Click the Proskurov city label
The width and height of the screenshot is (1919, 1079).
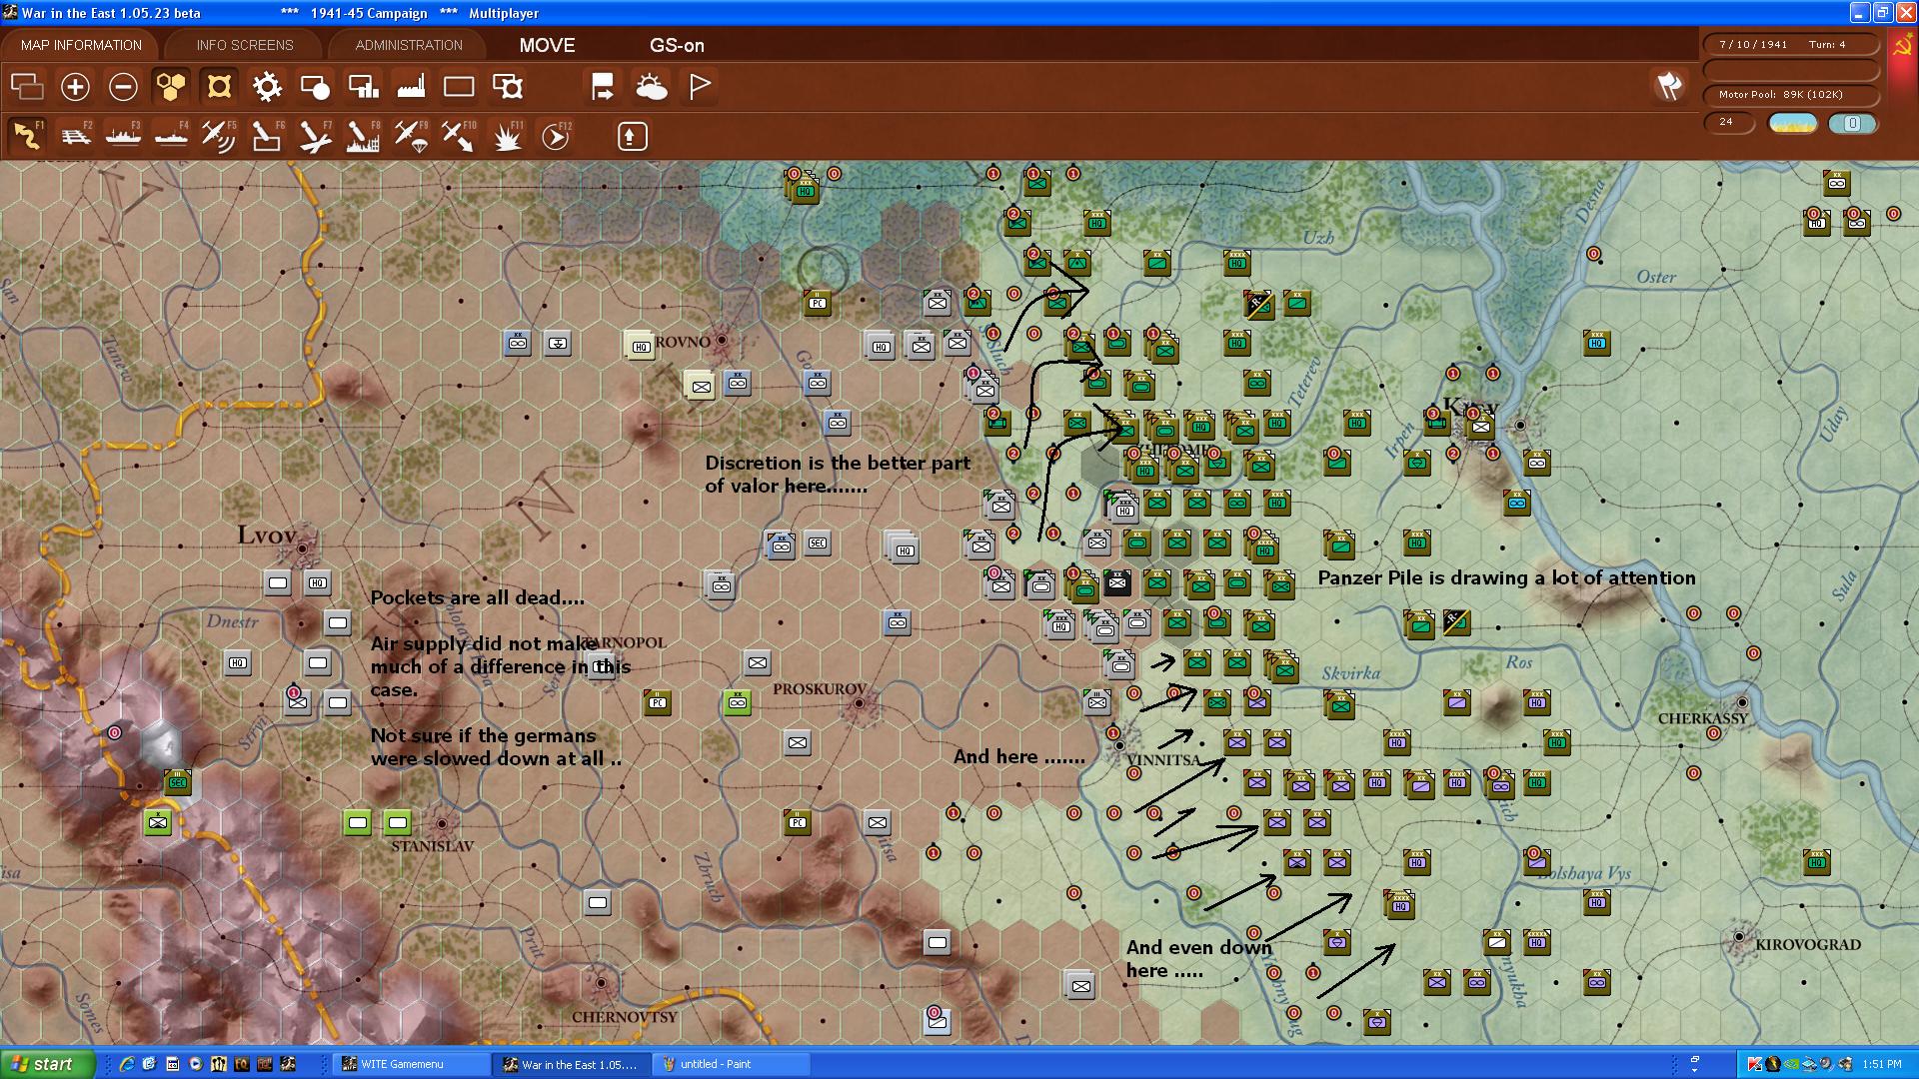[820, 689]
